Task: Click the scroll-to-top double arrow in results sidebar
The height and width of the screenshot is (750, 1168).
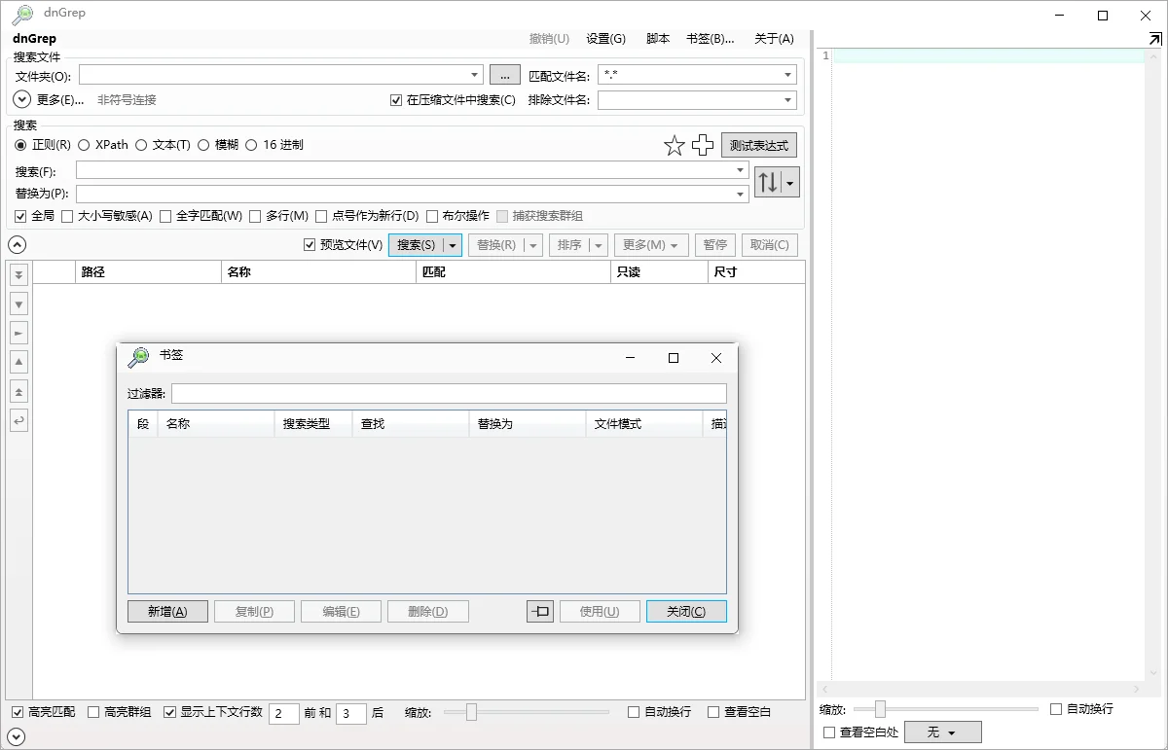Action: (18, 391)
